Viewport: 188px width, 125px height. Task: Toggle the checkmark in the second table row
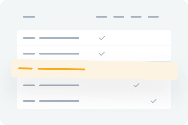[102, 54]
